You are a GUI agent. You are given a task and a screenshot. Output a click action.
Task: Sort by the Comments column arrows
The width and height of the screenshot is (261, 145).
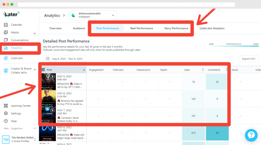(x=226, y=70)
